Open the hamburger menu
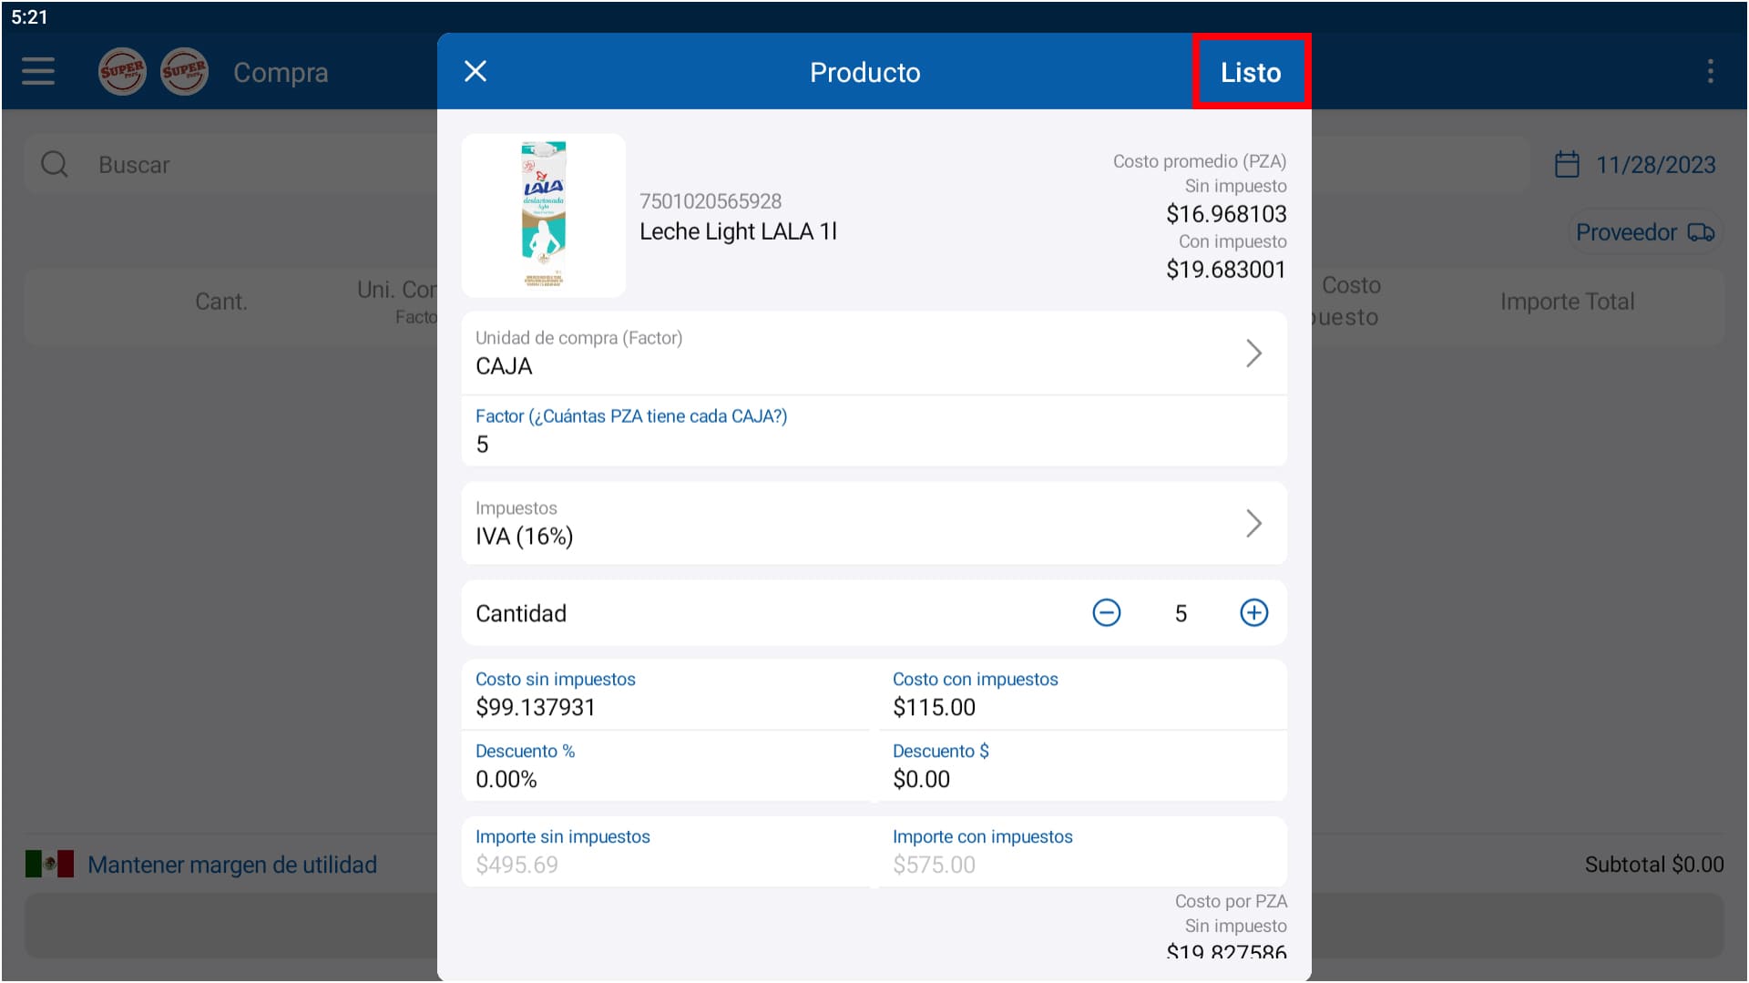This screenshot has height=983, width=1749. [38, 71]
